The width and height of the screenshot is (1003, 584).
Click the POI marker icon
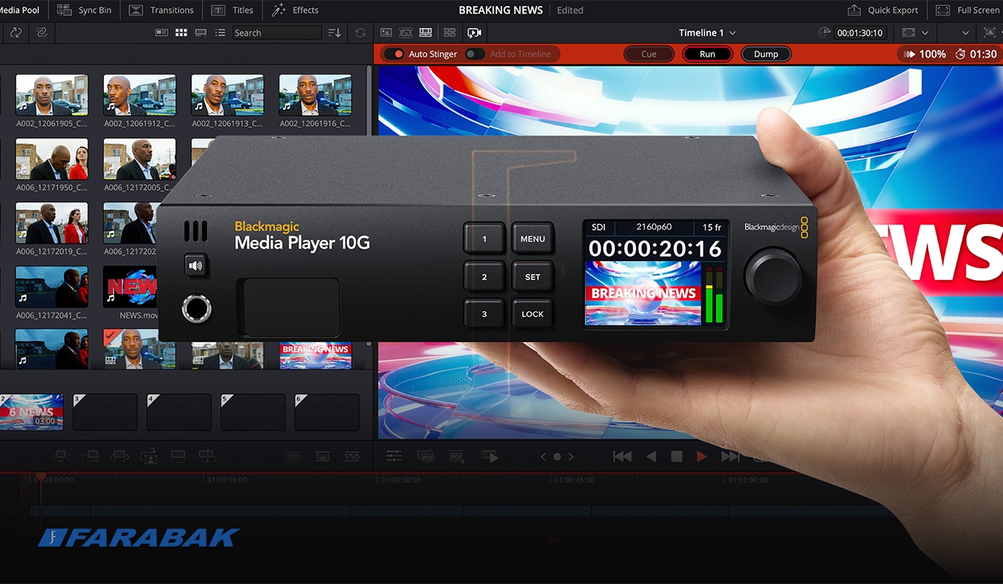point(425,456)
